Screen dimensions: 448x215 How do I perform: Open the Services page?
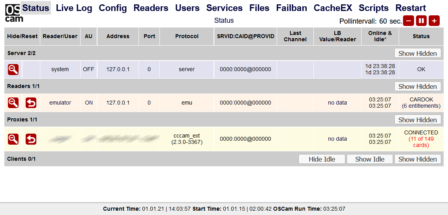coord(224,8)
